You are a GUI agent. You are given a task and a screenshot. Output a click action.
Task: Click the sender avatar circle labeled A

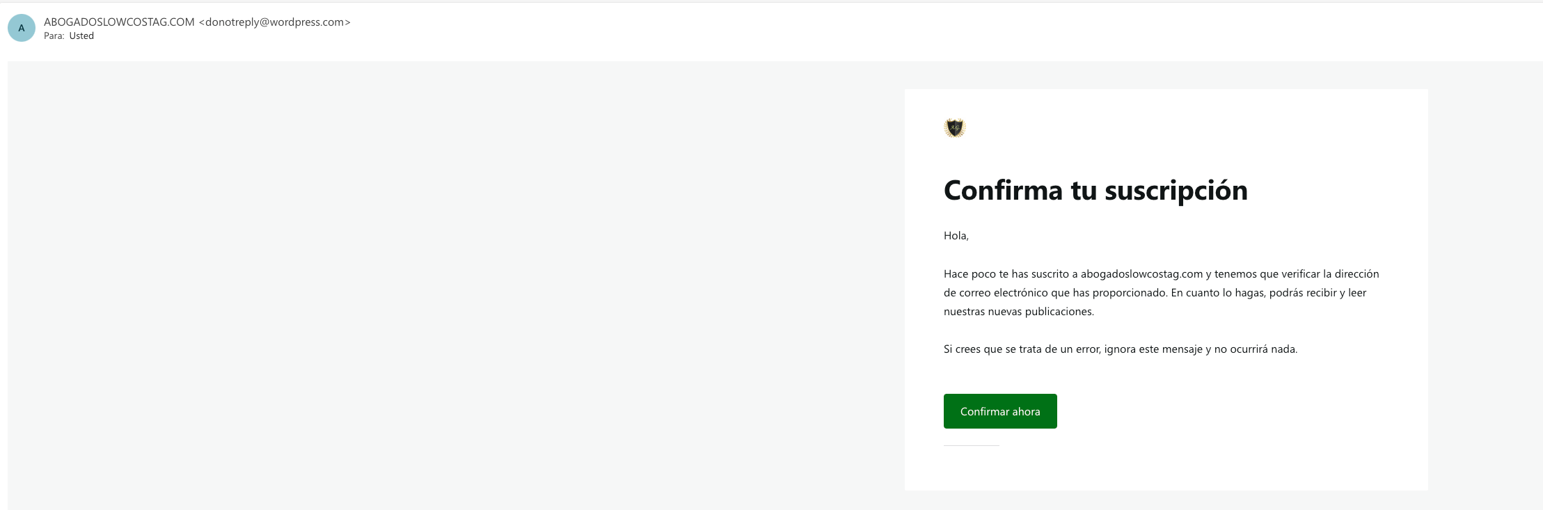[x=22, y=28]
